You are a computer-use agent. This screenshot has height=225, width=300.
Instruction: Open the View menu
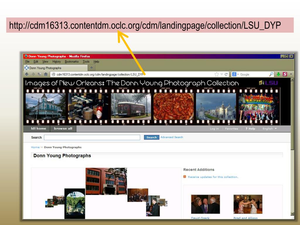coord(45,62)
